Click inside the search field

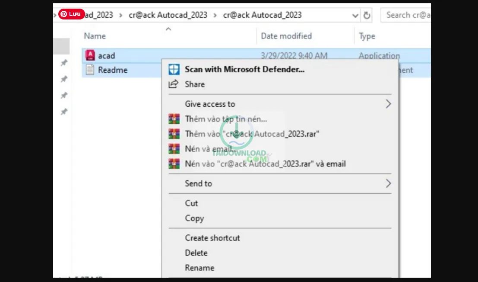[x=408, y=15]
